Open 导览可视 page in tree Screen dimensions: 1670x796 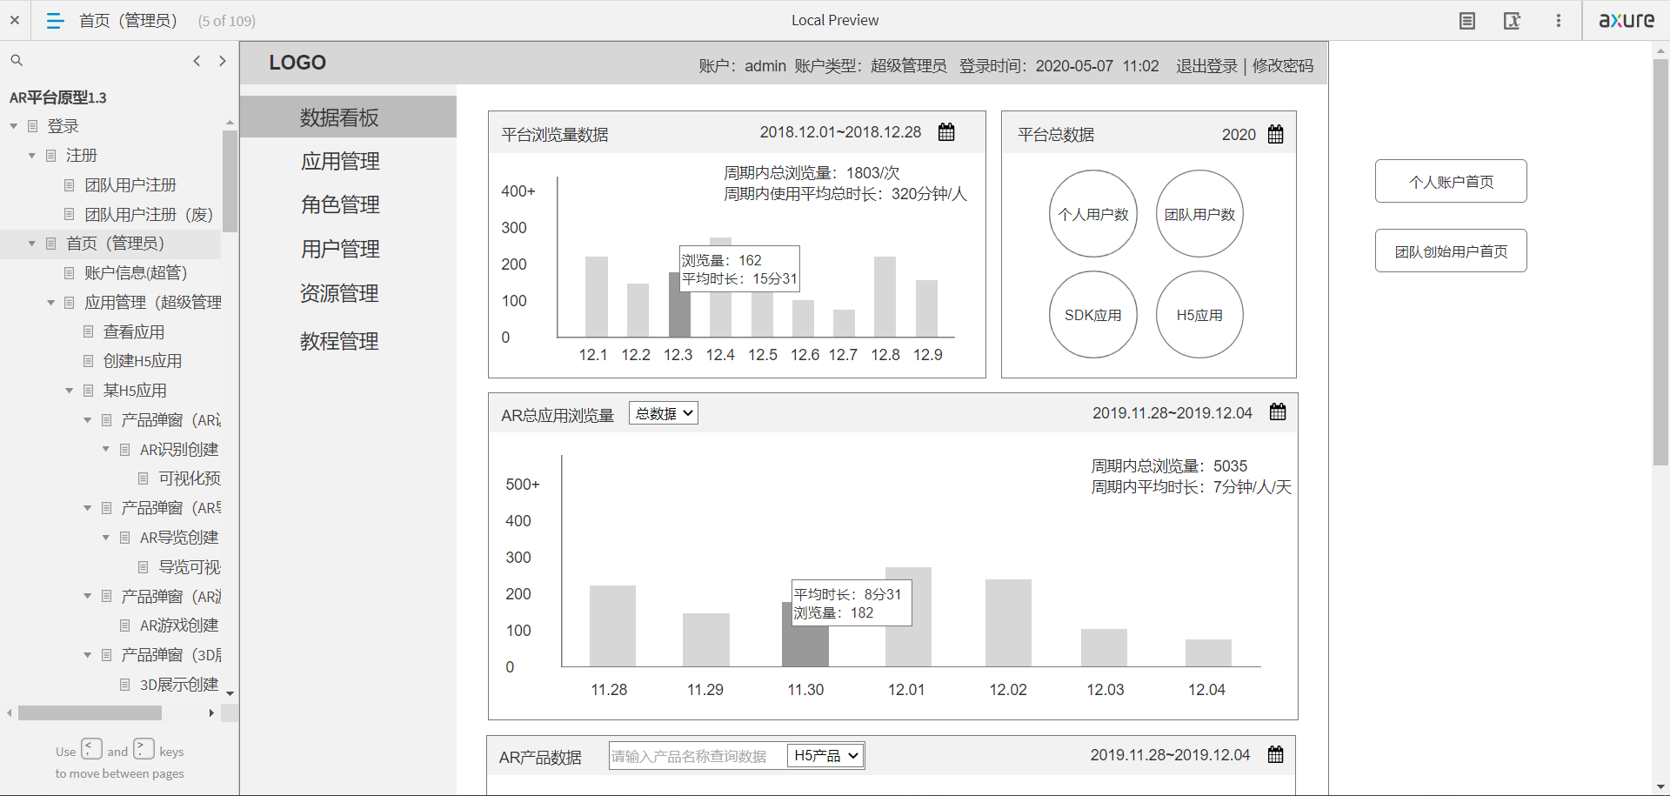point(190,567)
